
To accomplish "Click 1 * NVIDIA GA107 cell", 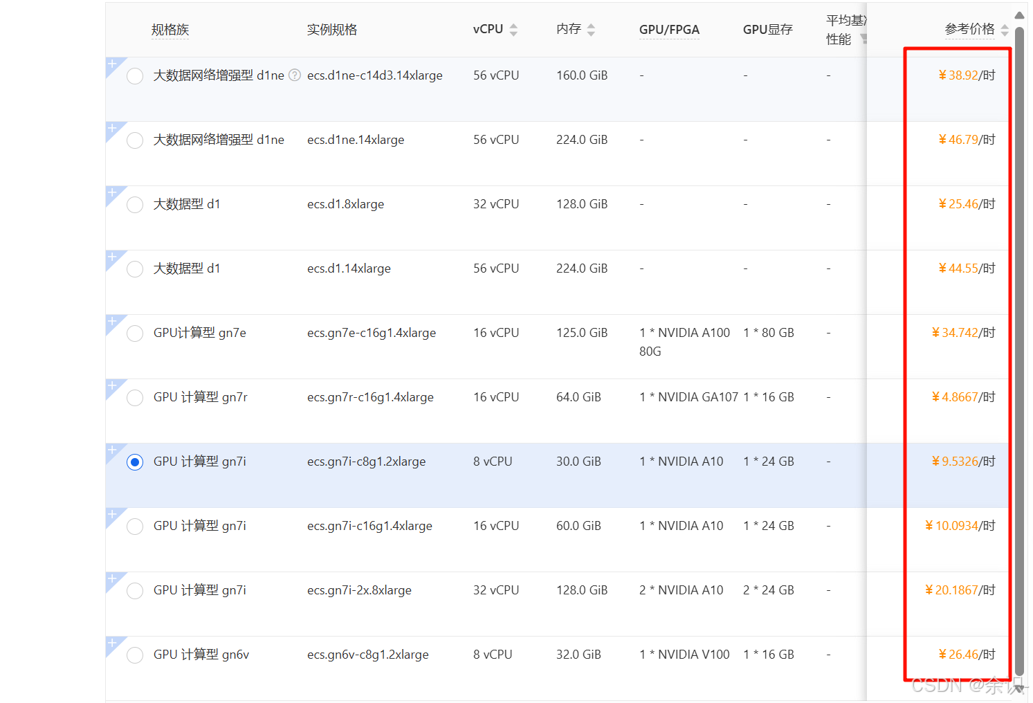I will (689, 397).
